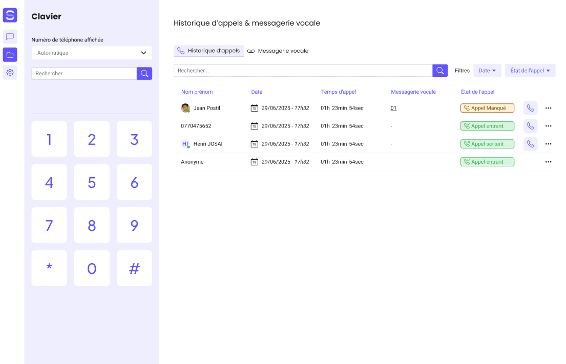Open the settings gear in sidebar
Viewport: 566px width, 364px height.
[x=10, y=72]
